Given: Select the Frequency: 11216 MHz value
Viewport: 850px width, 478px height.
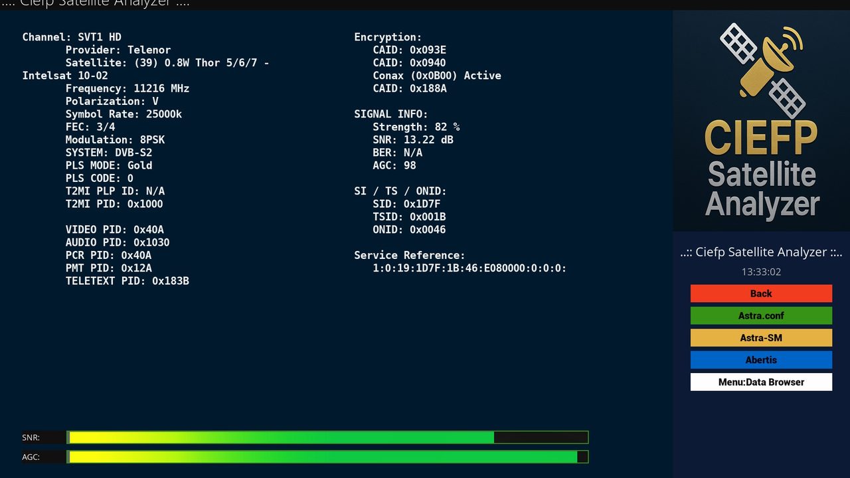Looking at the screenshot, I should tap(127, 88).
